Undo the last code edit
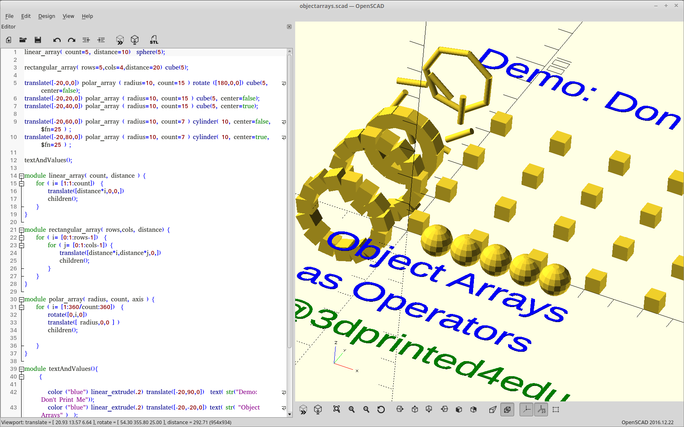The image size is (684, 427). tap(57, 40)
